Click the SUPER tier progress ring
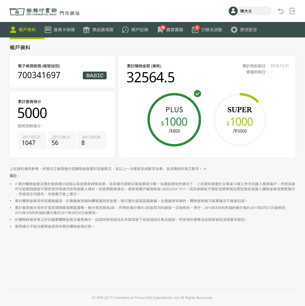This screenshot has width=305, height=306. tap(240, 120)
